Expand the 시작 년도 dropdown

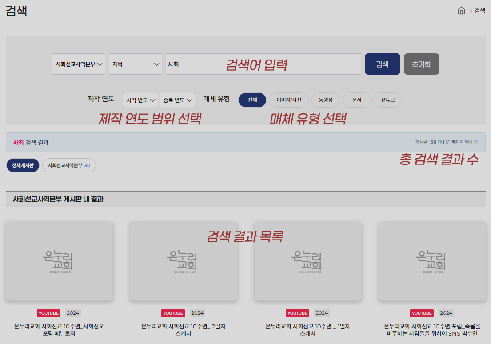tap(140, 100)
